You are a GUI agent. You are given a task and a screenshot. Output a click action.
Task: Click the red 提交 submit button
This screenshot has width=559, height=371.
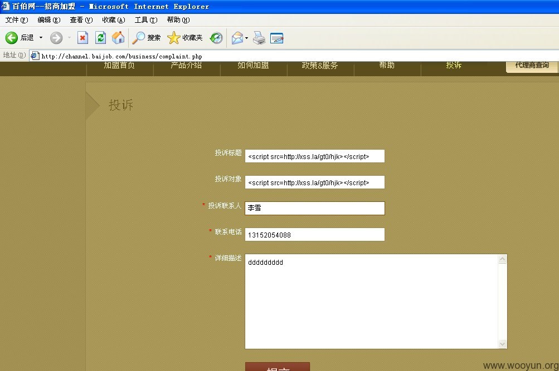coord(278,367)
